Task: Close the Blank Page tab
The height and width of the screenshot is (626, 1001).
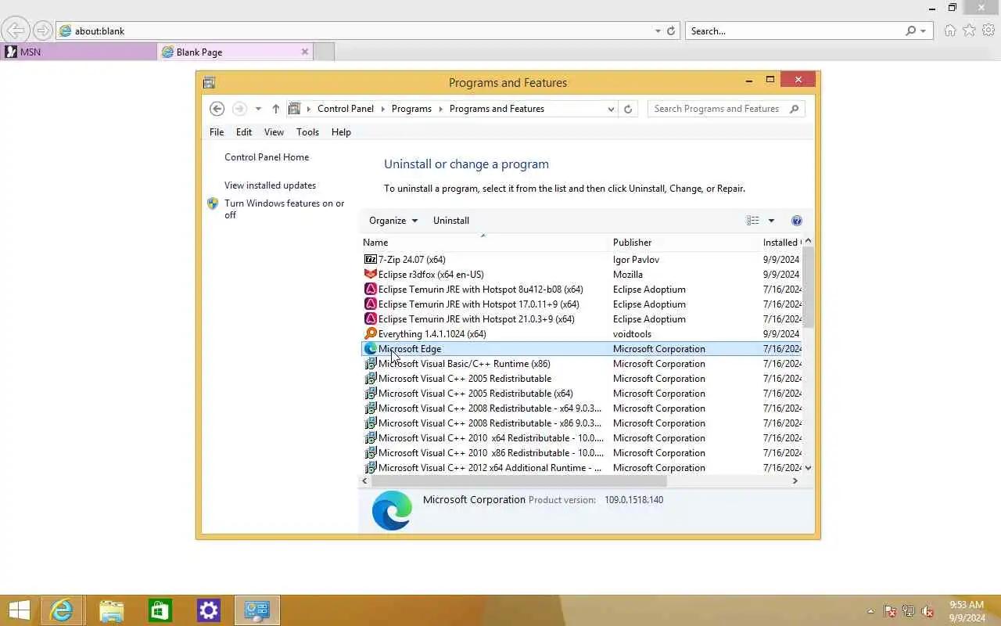Action: [x=305, y=52]
